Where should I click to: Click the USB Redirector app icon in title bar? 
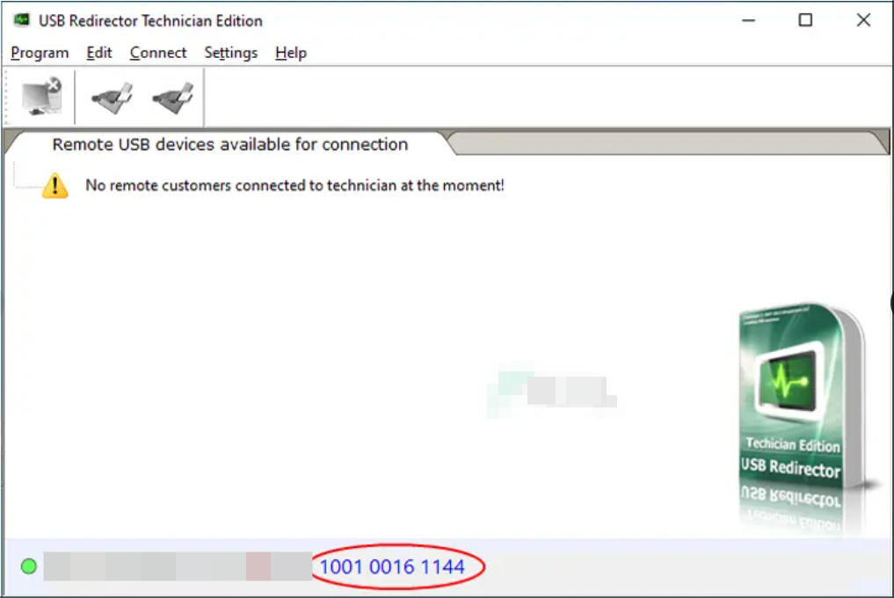tap(22, 20)
